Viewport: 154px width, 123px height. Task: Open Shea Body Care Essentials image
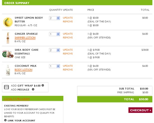pyautogui.click(x=8, y=54)
